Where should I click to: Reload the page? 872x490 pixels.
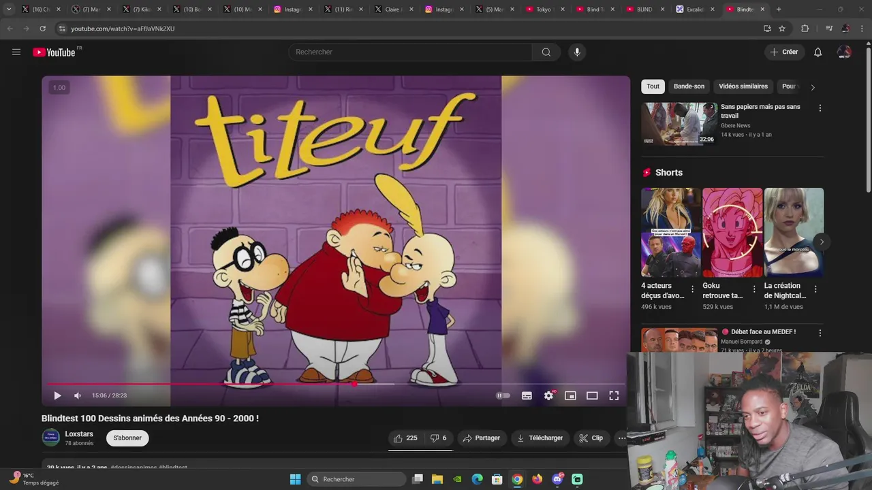tap(42, 29)
